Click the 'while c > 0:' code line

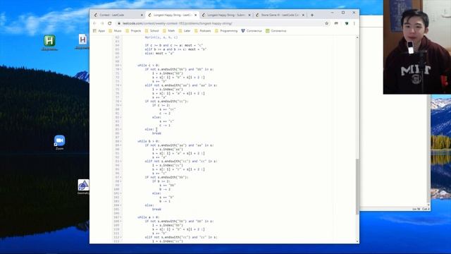(x=149, y=66)
